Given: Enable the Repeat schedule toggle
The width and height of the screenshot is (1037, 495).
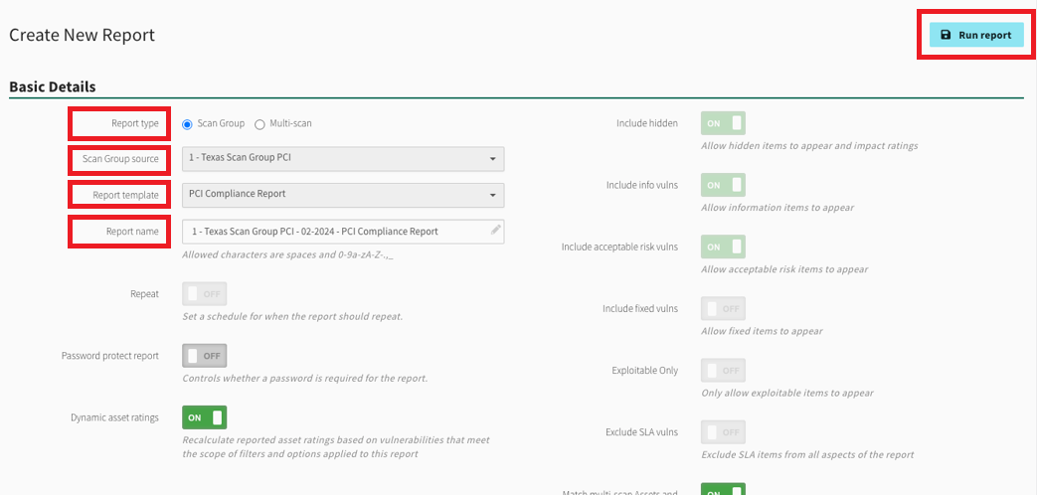Looking at the screenshot, I should [204, 294].
